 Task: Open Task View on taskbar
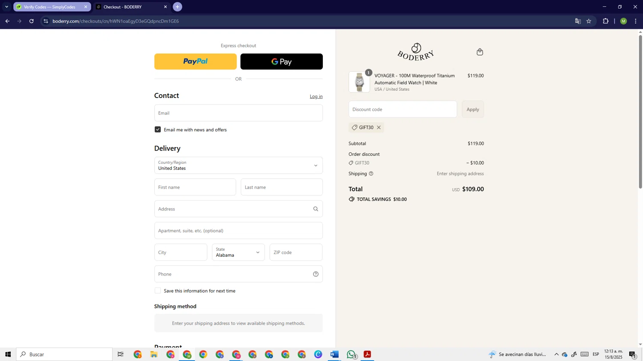(121, 354)
